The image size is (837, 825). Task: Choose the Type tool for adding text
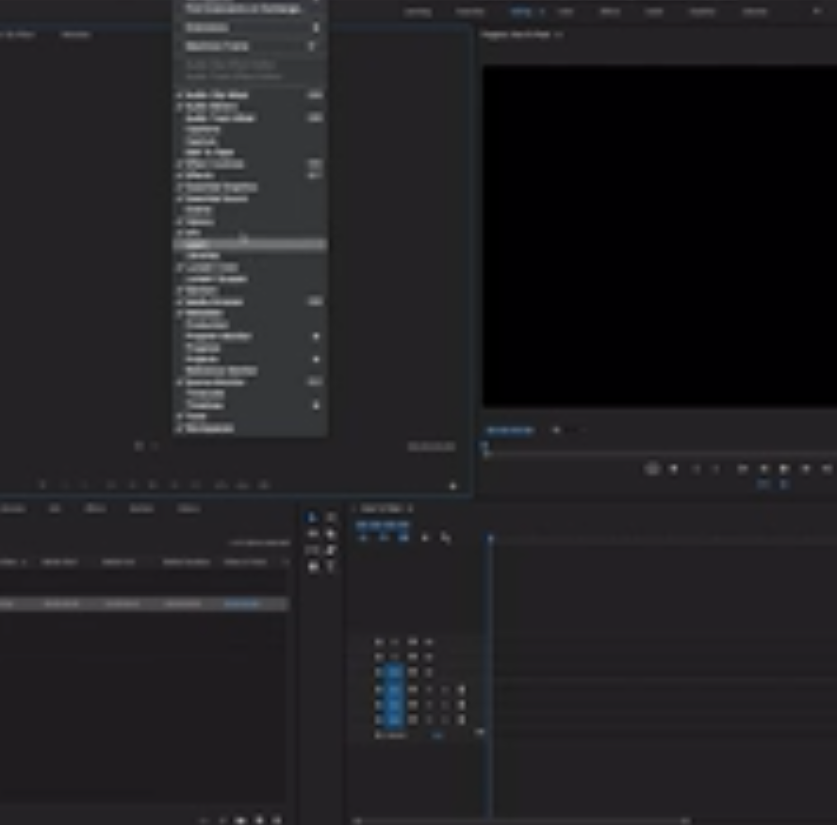[330, 566]
